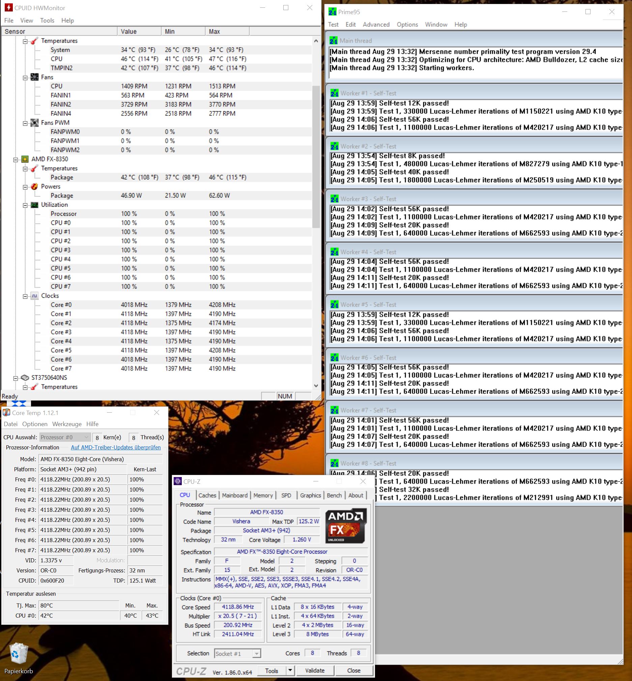Open the CPU-Z Tools dropdown arrow
The image size is (632, 681).
[x=290, y=671]
